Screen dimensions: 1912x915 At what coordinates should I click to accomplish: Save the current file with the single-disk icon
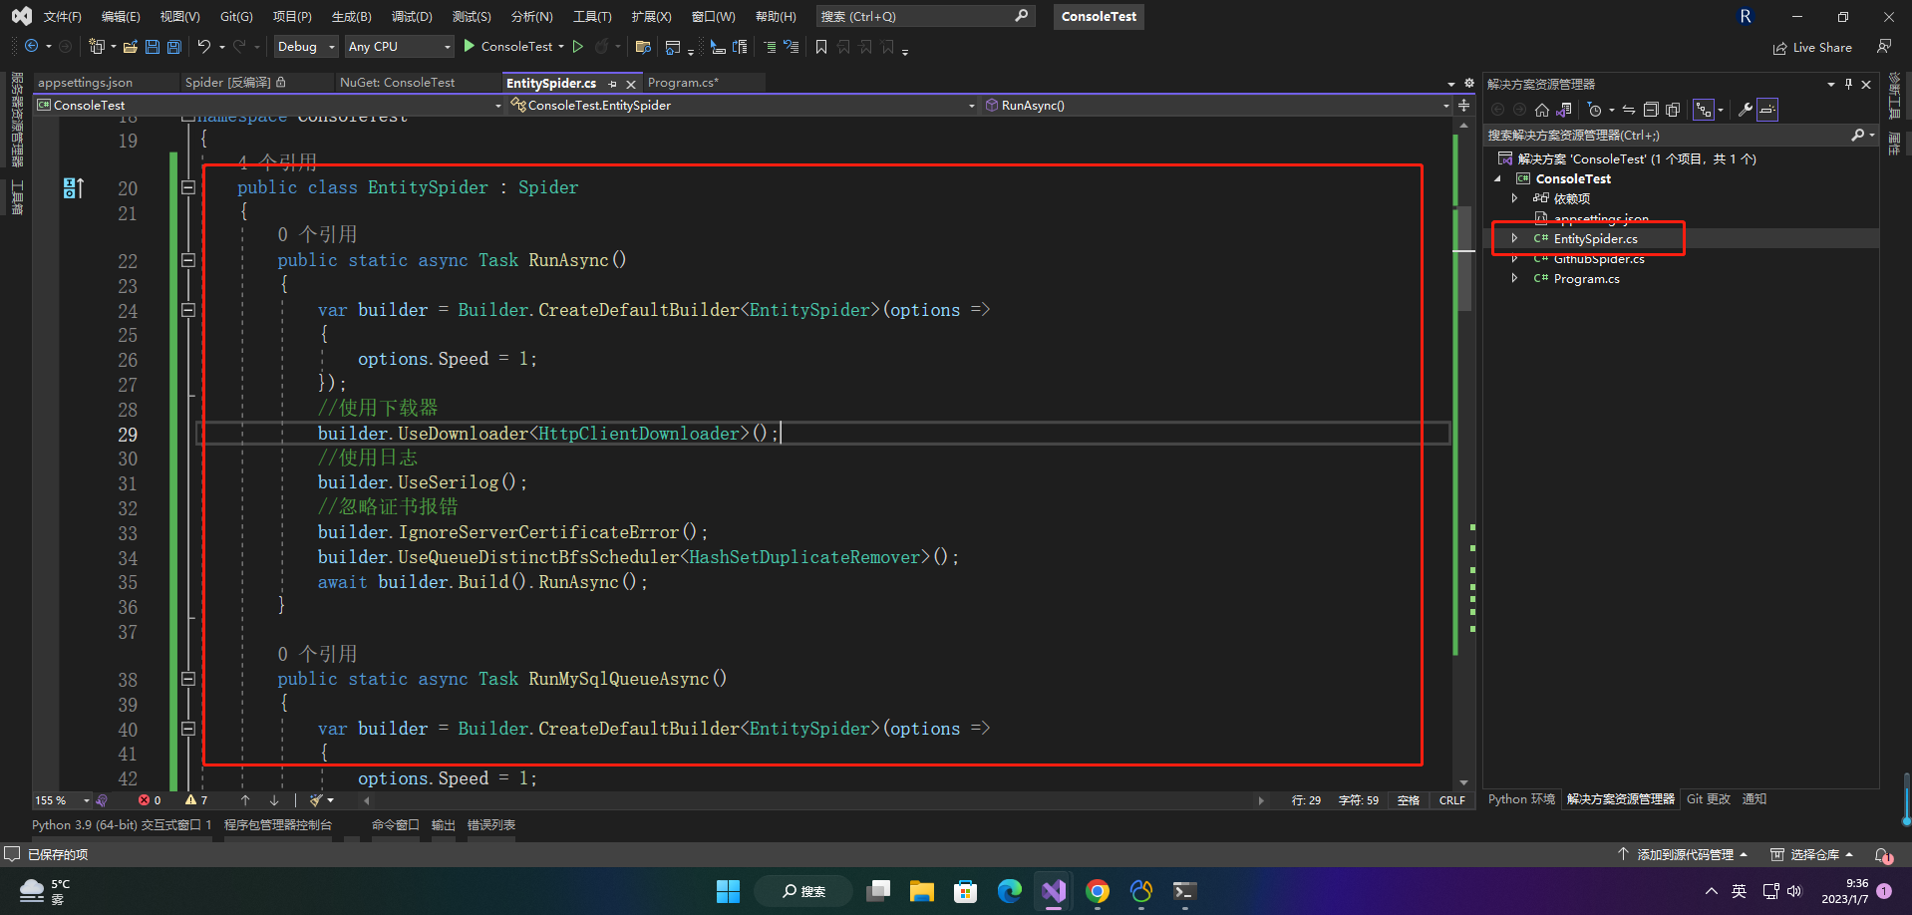[x=153, y=47]
